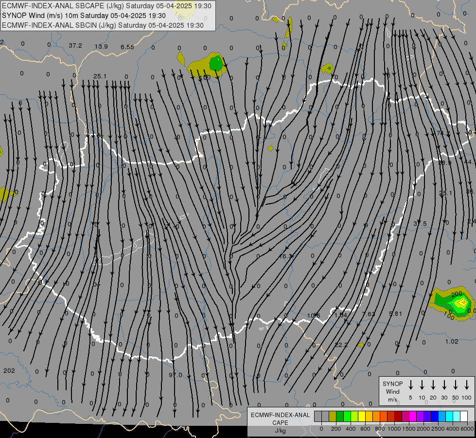Click the CAPE legend tick label 2500
Screen dimensions: 476x438
438,429
